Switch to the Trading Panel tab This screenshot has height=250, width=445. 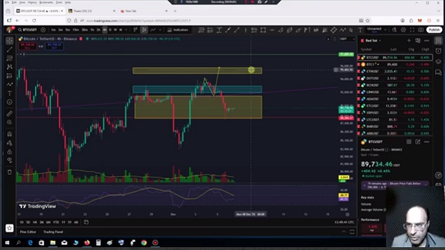(x=53, y=232)
